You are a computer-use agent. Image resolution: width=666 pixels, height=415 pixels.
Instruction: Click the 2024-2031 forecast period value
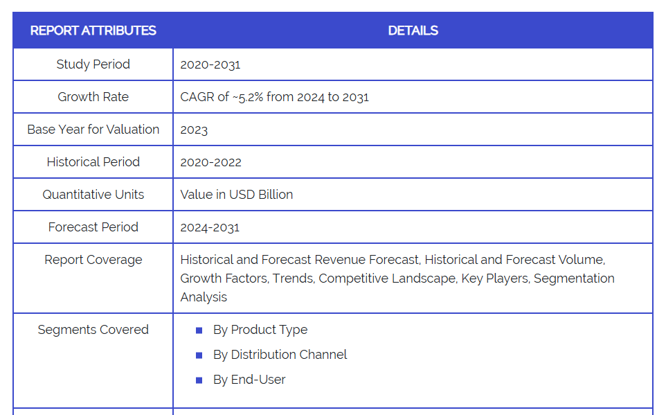(x=210, y=227)
